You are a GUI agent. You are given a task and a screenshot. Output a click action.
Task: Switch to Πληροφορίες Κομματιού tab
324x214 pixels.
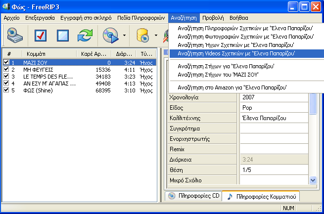pyautogui.click(x=261, y=196)
